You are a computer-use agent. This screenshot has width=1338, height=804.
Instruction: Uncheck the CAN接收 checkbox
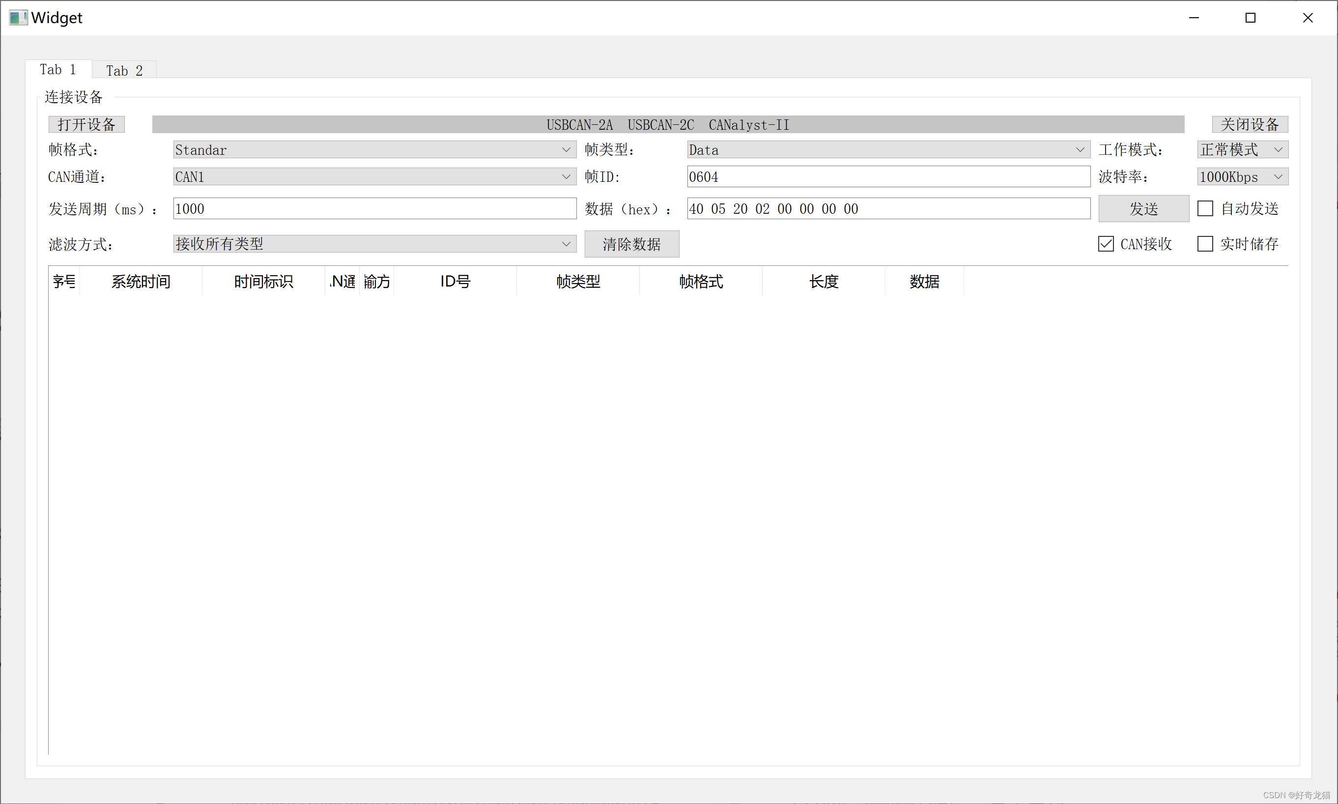(1106, 244)
